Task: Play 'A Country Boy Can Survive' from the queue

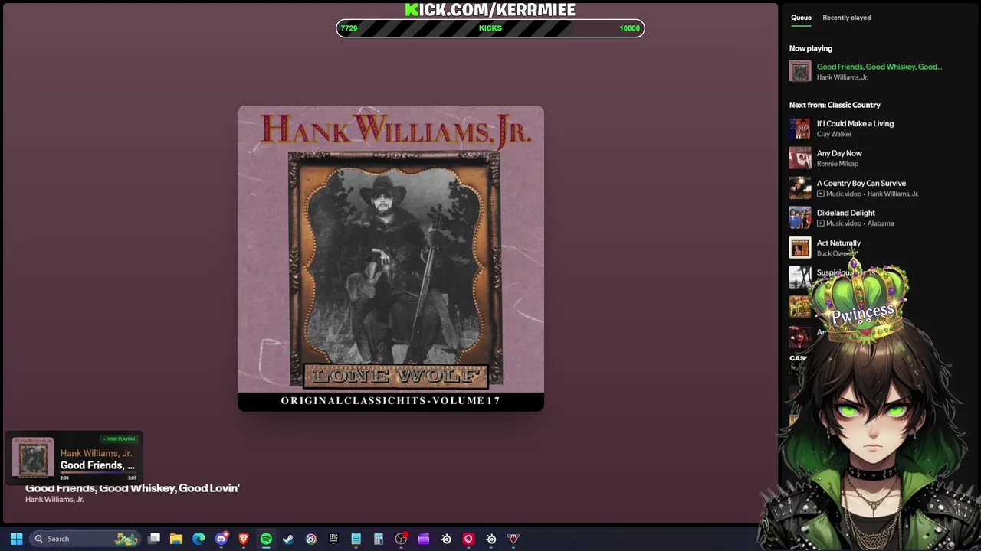Action: 861,183
